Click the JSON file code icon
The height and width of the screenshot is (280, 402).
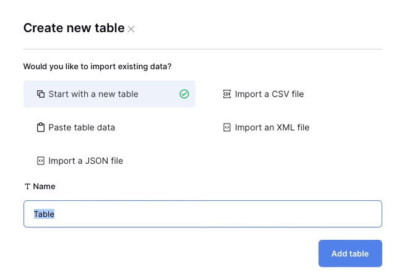click(41, 161)
